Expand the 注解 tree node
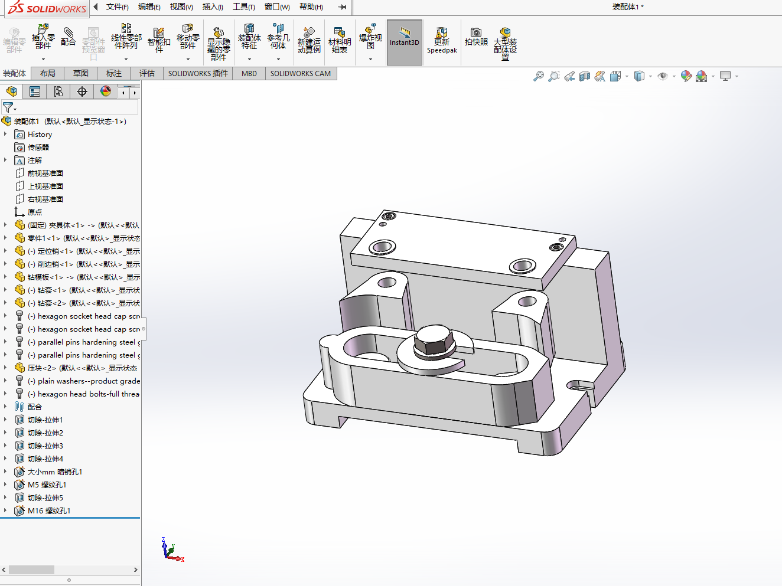 pos(5,160)
